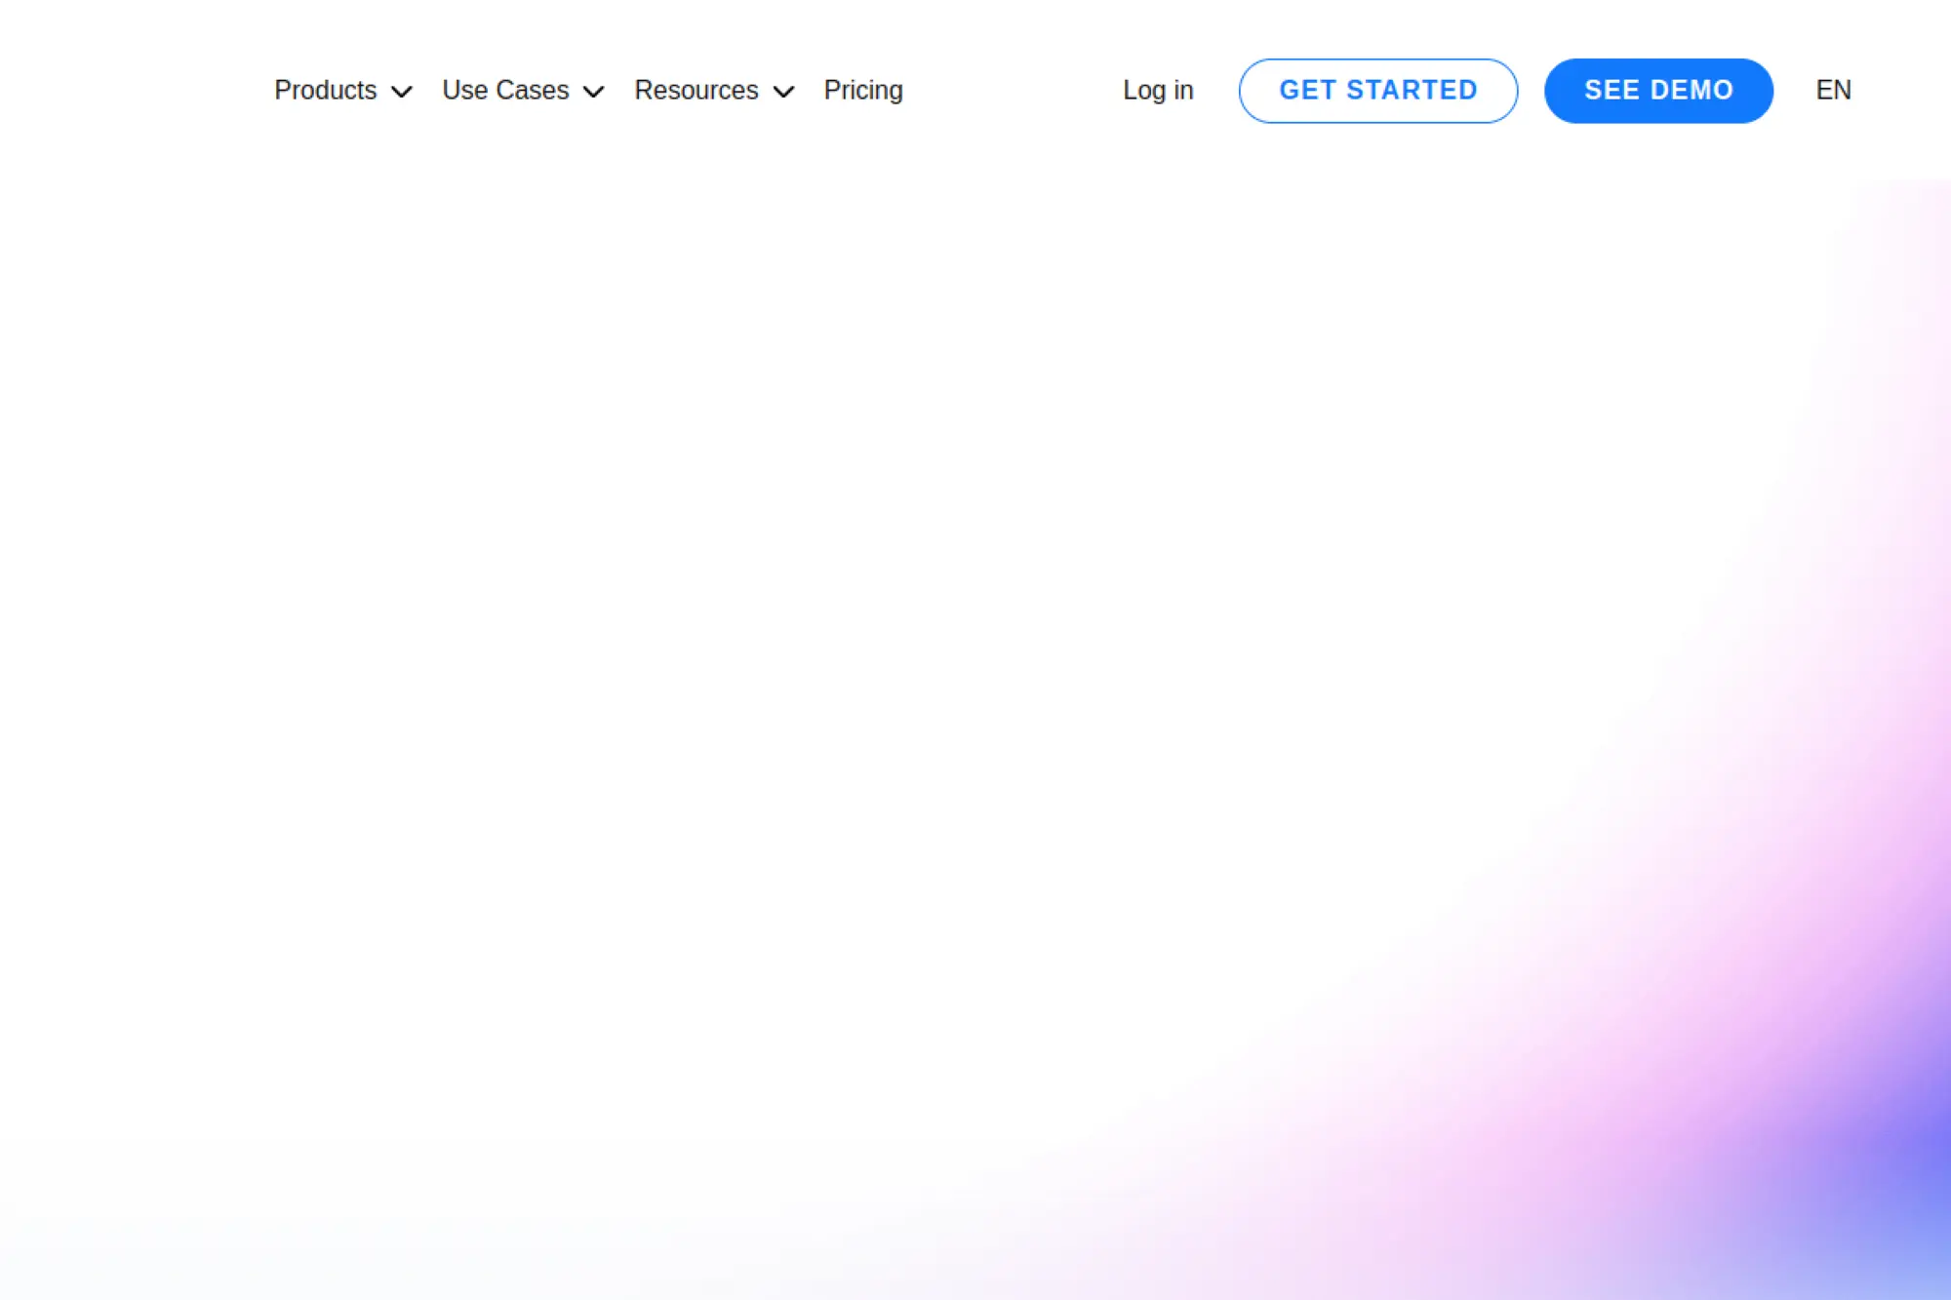
Task: Expand the Products dropdown menu
Action: click(x=342, y=91)
